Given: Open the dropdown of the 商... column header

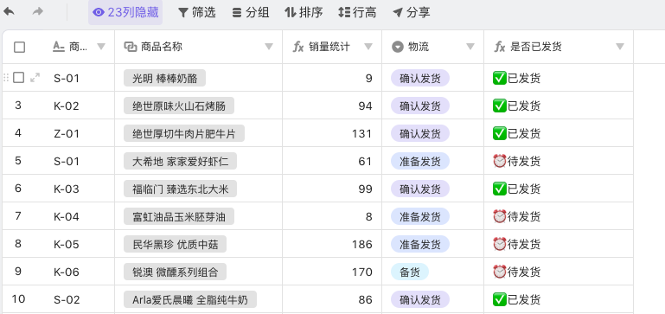Looking at the screenshot, I should (x=101, y=47).
